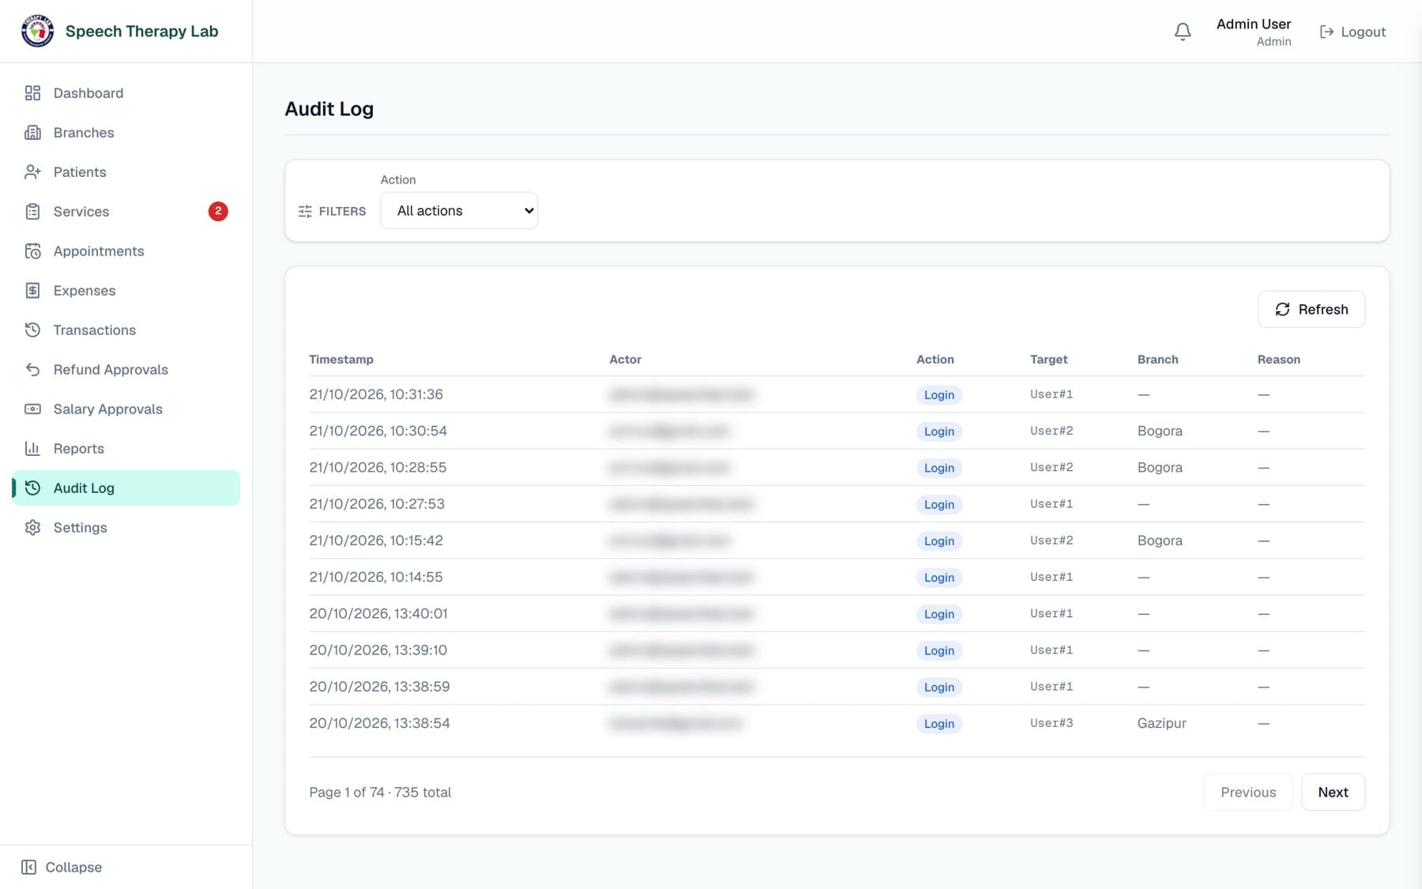Click the Collapse sidebar panel icon
Image resolution: width=1422 pixels, height=889 pixels.
coord(28,867)
